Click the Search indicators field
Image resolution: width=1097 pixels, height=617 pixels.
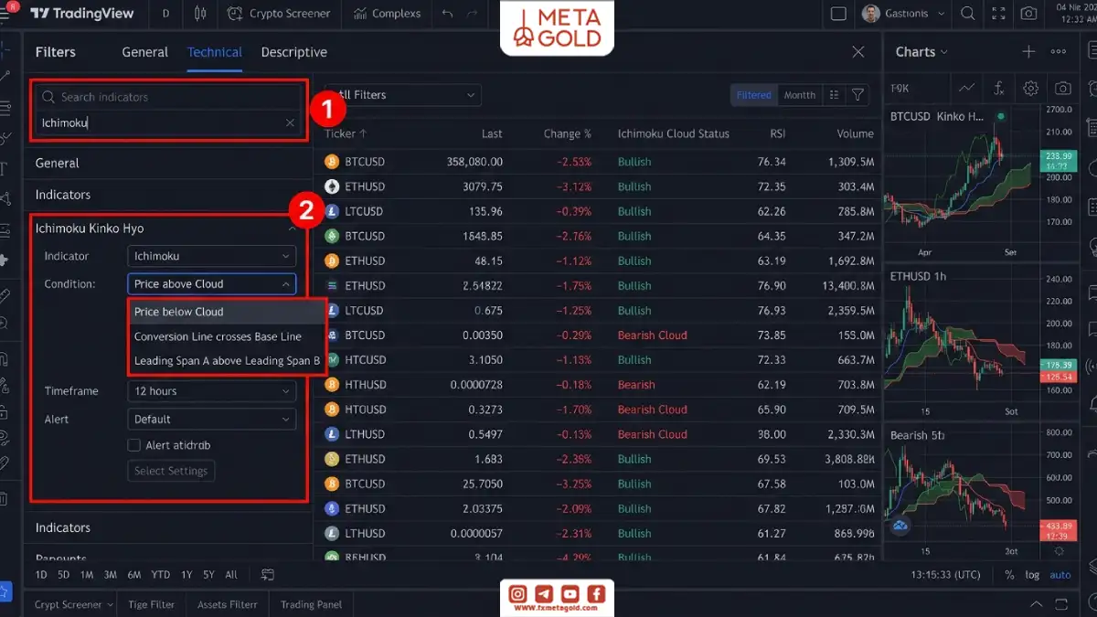[169, 97]
